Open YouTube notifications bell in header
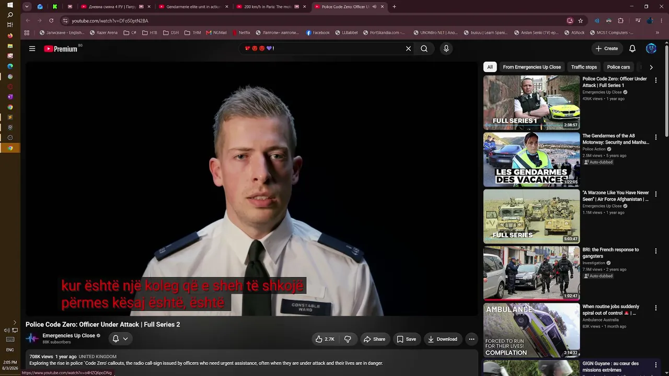 tap(632, 49)
